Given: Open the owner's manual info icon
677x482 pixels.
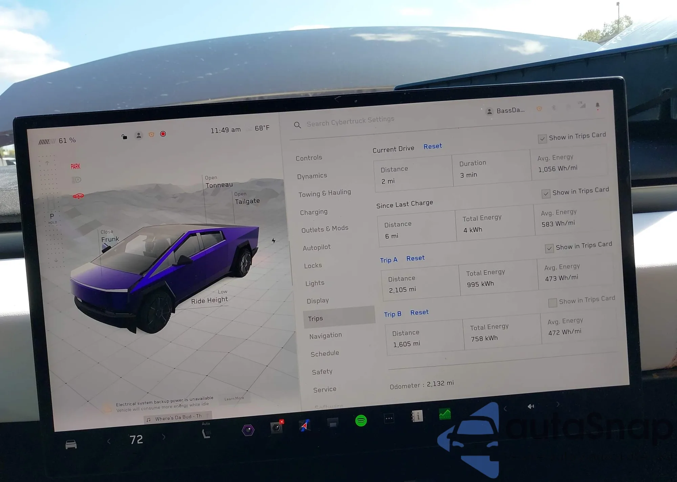Looking at the screenshot, I should [417, 416].
